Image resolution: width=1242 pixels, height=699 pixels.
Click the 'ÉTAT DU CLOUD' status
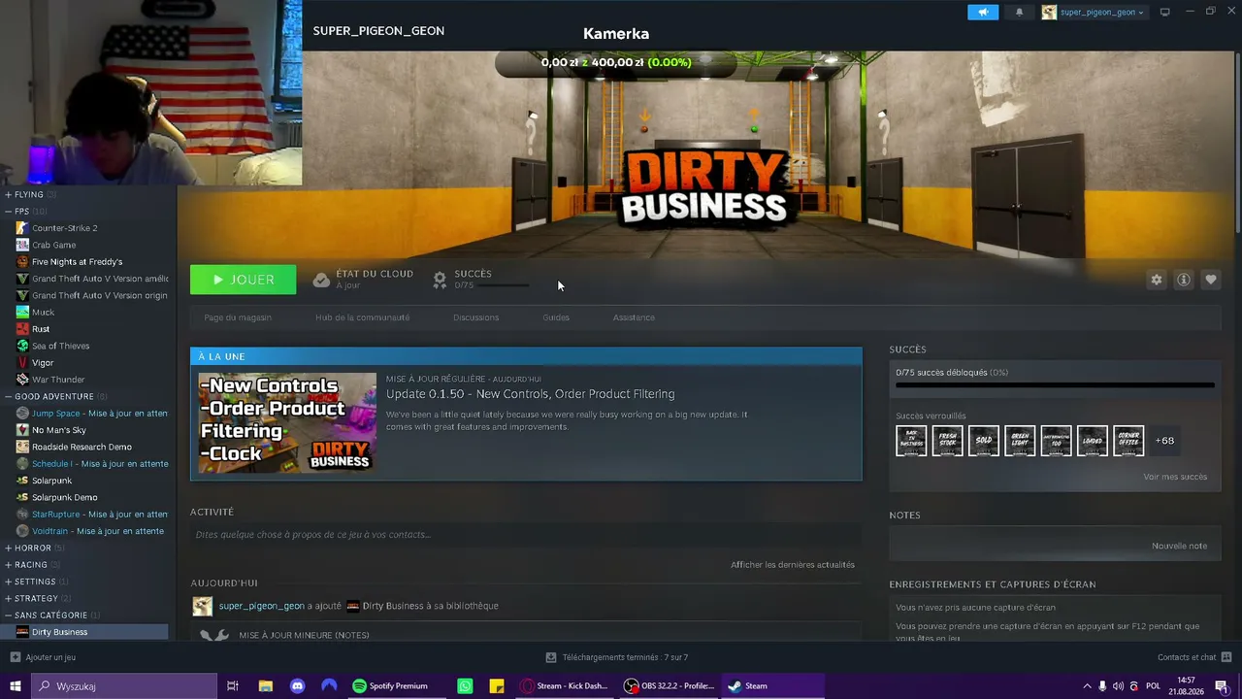pos(363,280)
